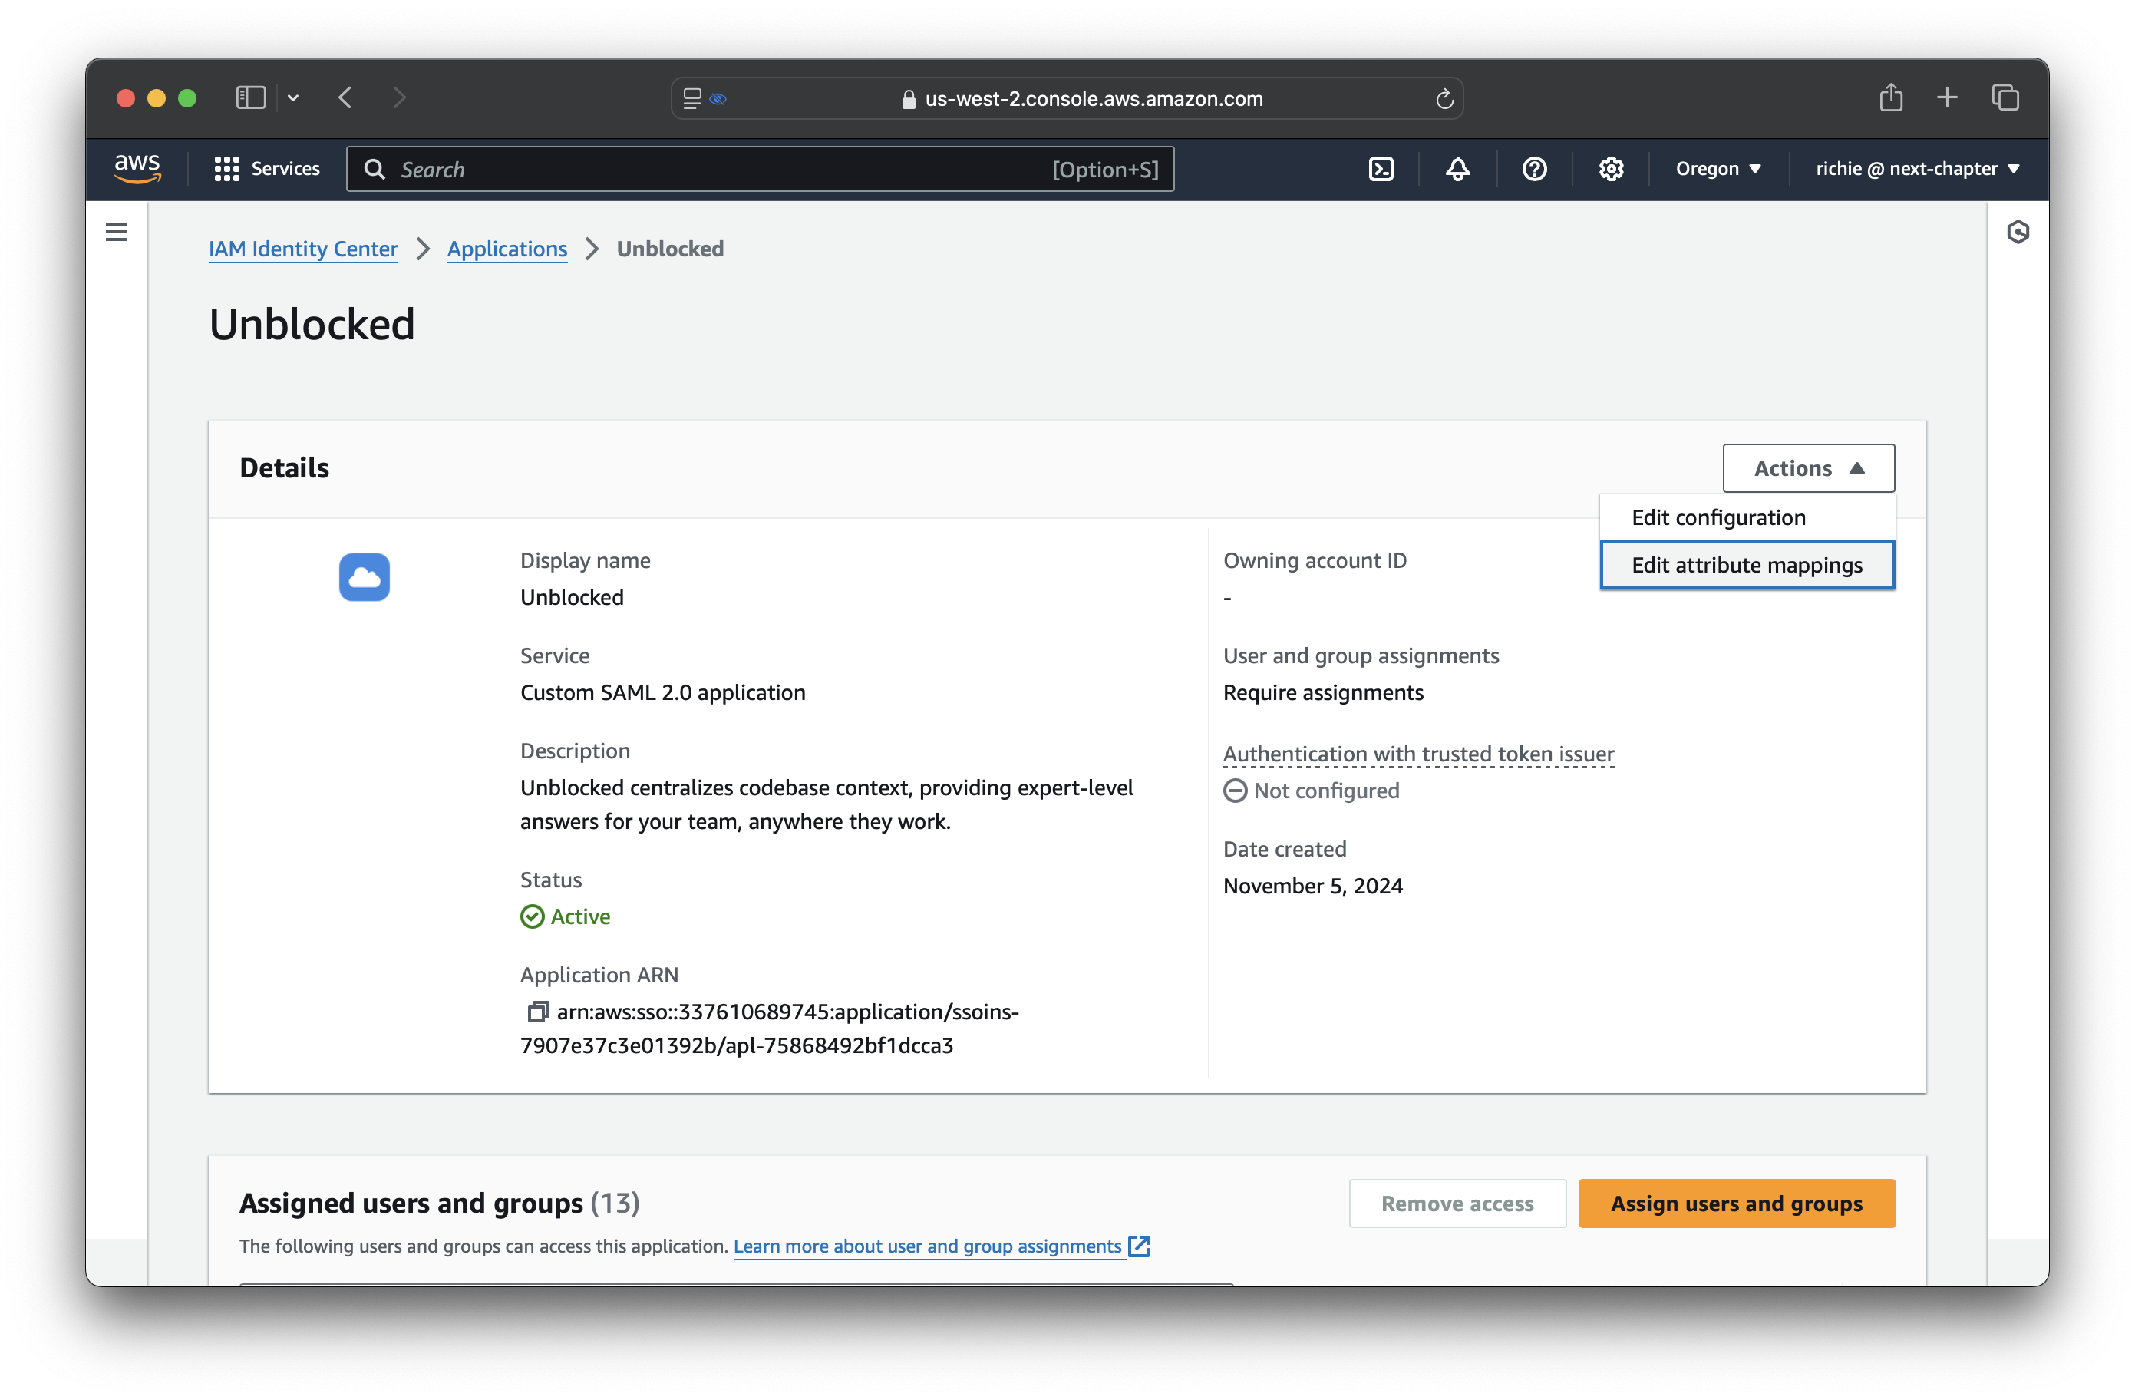The image size is (2135, 1400).
Task: Reload the page
Action: (x=1444, y=99)
